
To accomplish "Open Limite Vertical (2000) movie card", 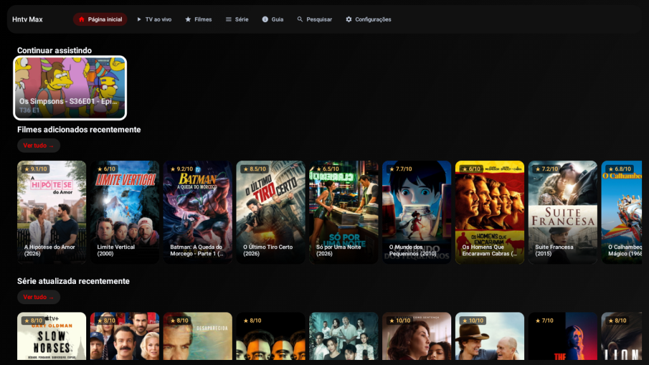I will pos(125,212).
